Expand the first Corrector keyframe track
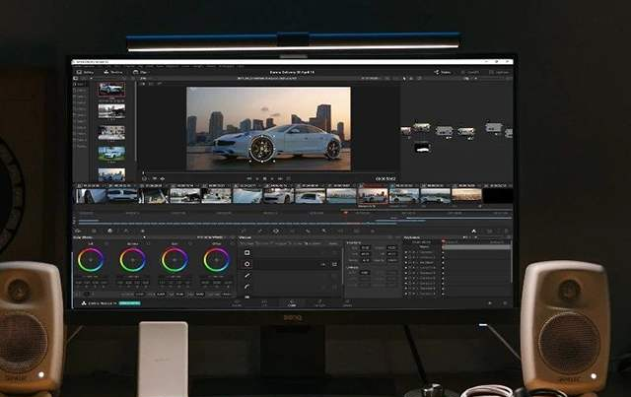The image size is (631, 397). tap(418, 252)
